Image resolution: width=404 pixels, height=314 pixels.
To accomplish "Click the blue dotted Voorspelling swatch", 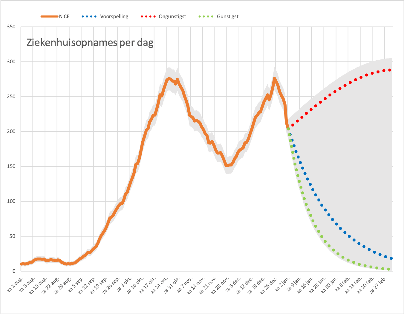I will (89, 16).
